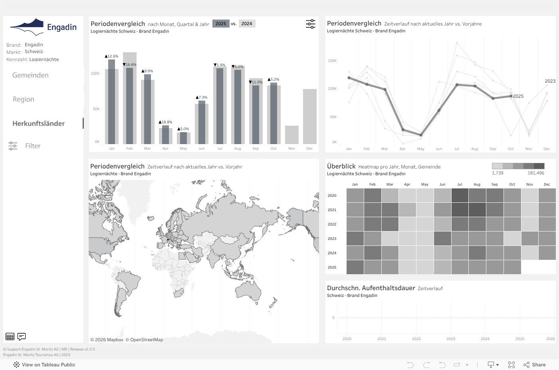
Task: Click the 2024 tick on the Aufenthaltsdauer axis
Action: click(x=485, y=339)
